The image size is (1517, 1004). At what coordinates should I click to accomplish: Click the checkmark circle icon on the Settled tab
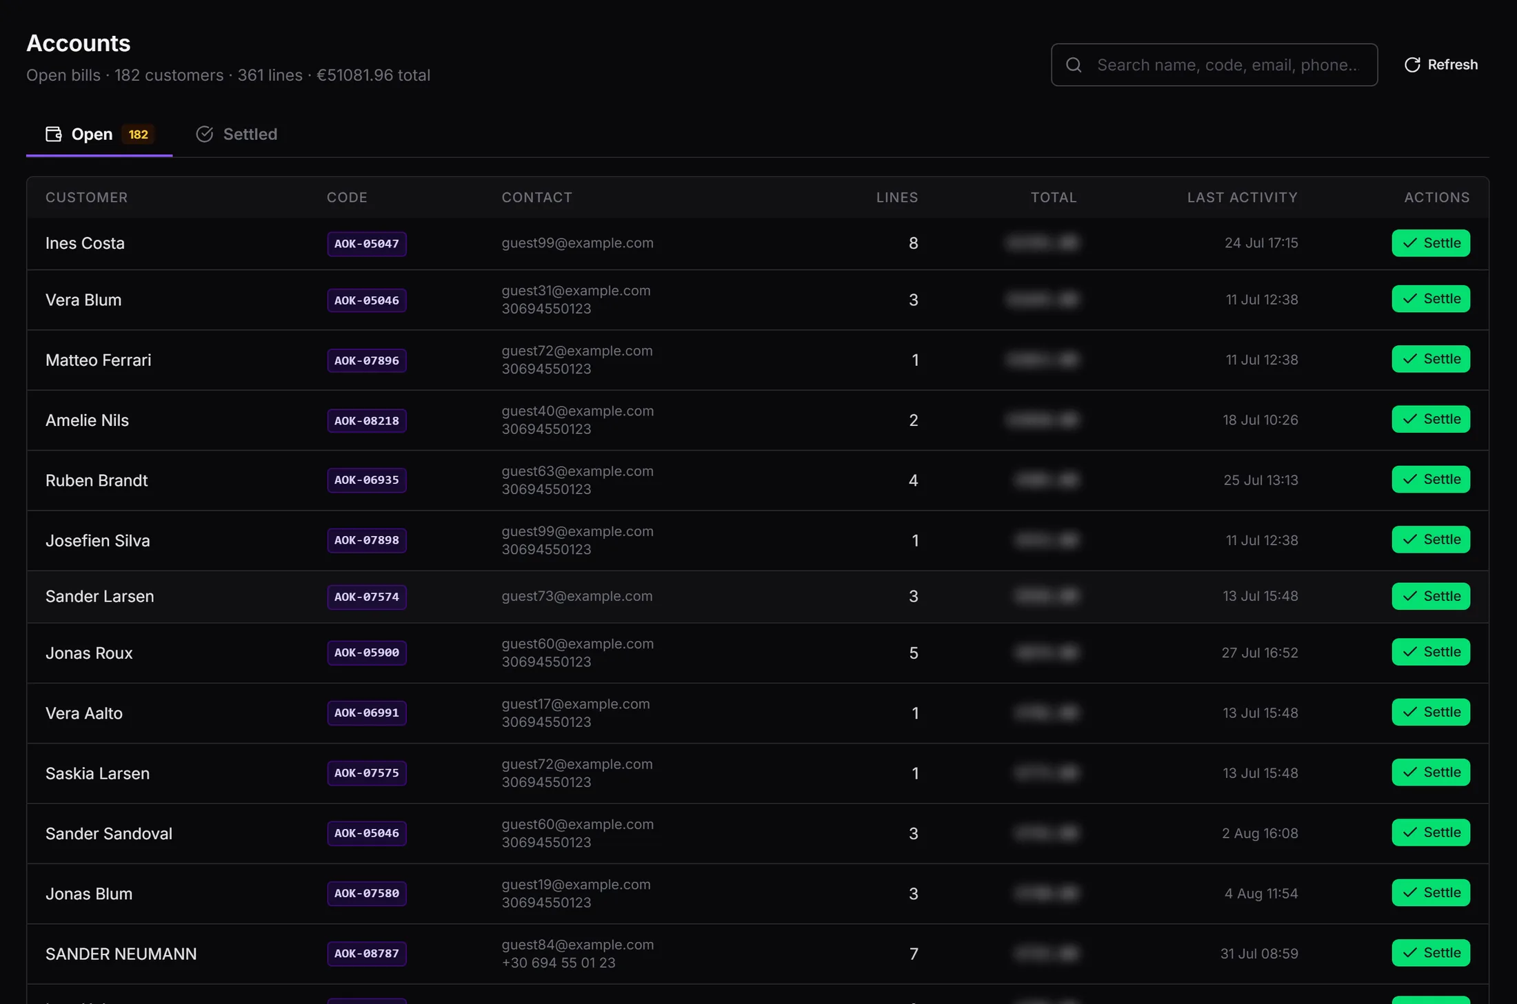(x=204, y=134)
